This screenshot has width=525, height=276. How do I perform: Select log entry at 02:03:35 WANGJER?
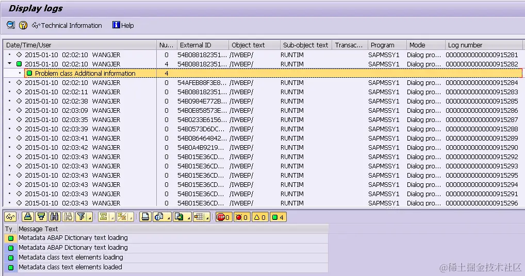[263, 119]
